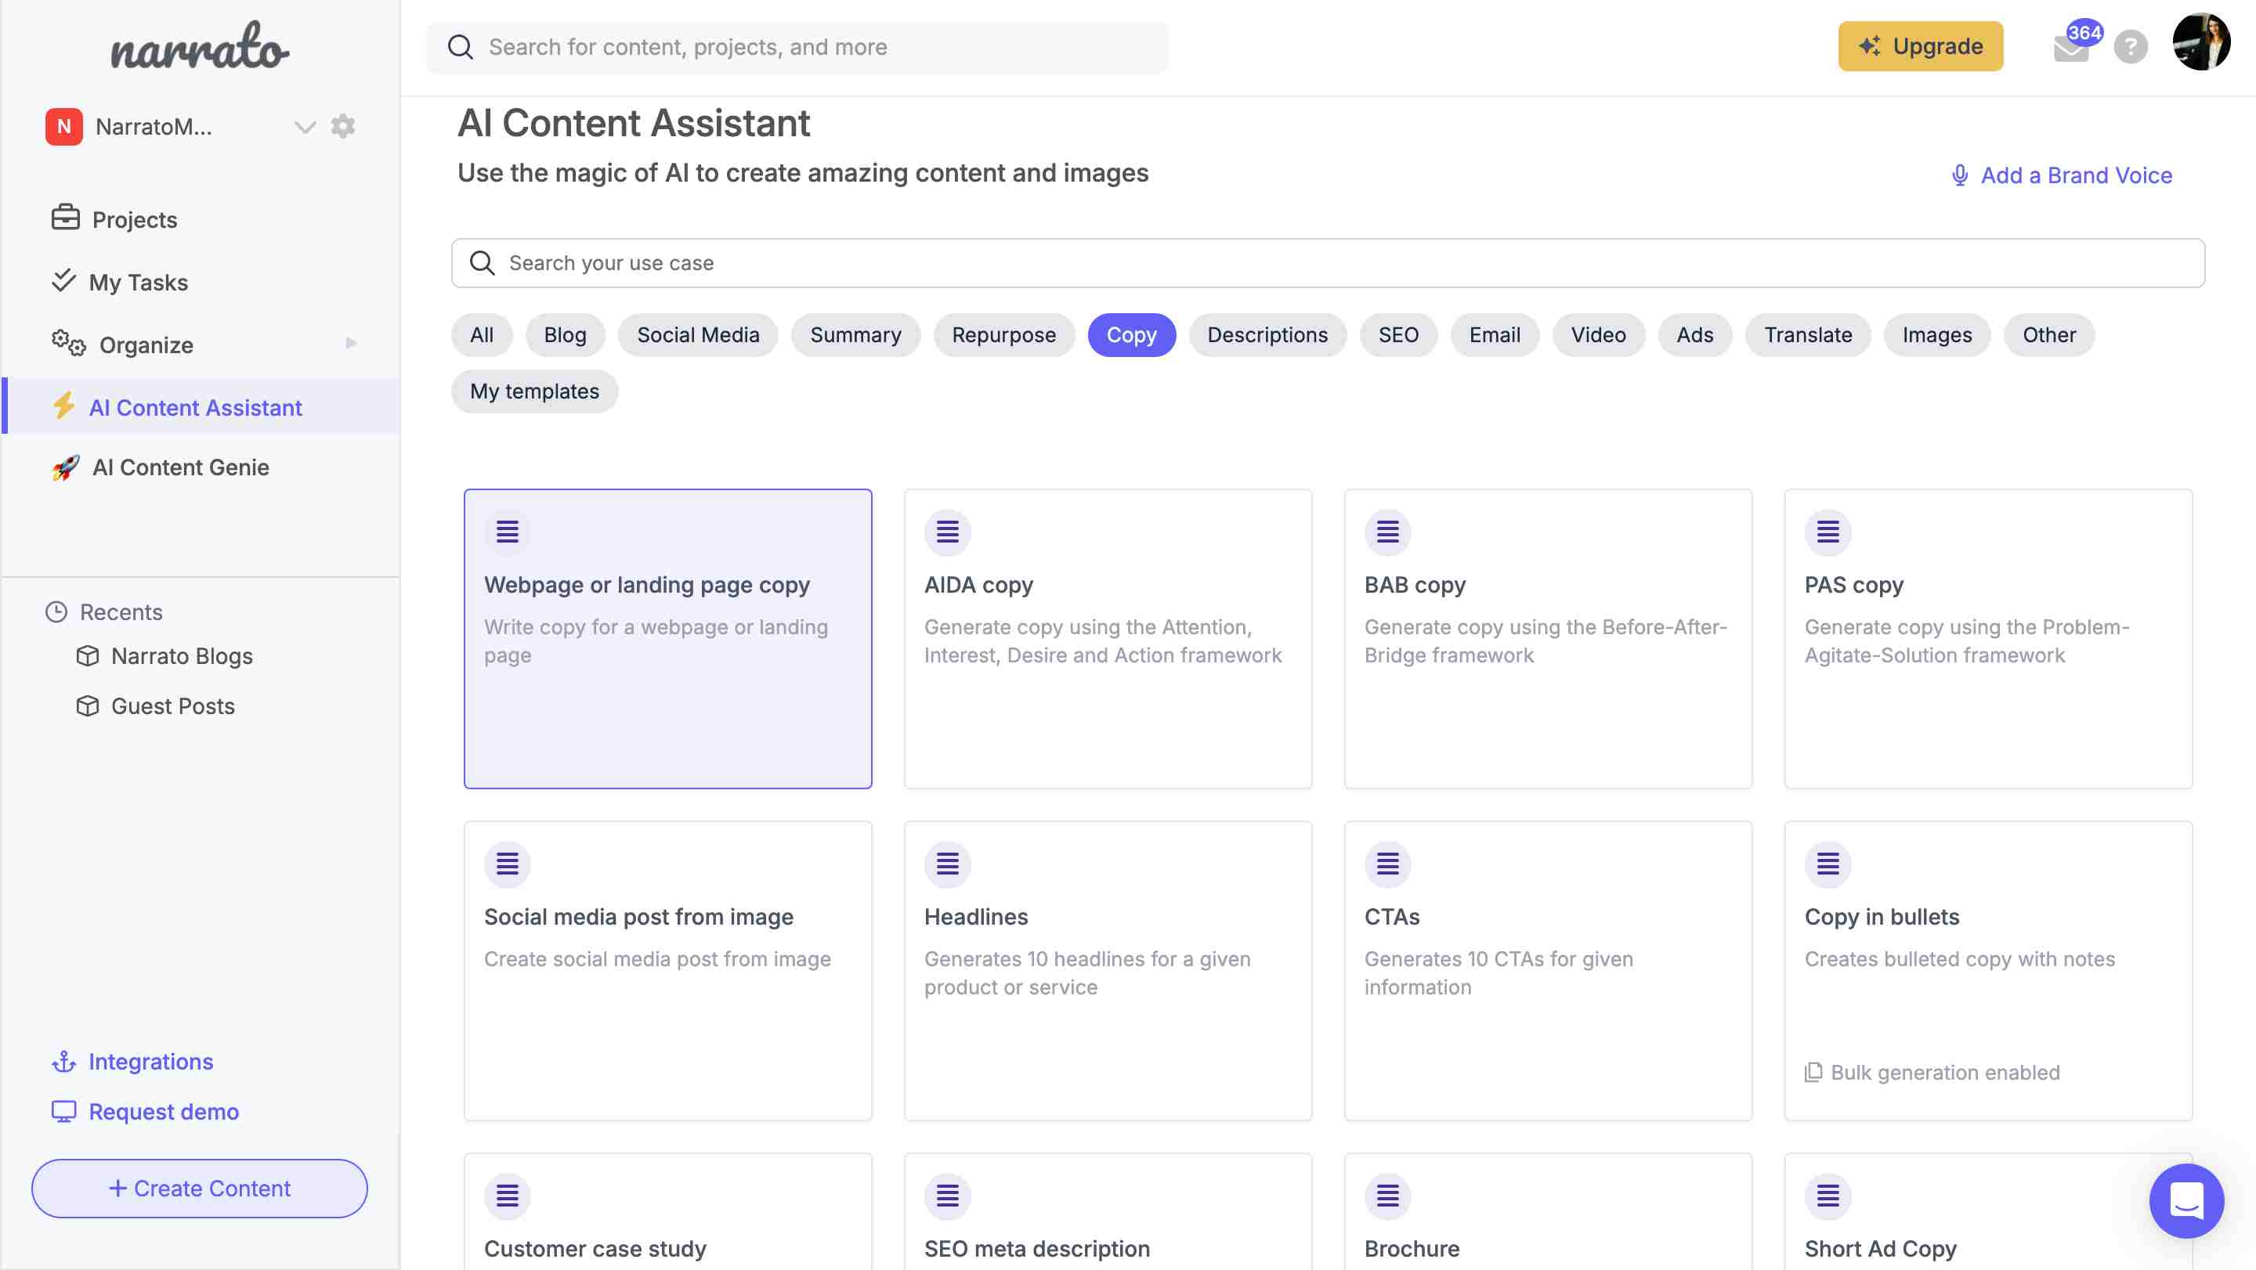2256x1270 pixels.
Task: Select AI Content Assistant in sidebar
Action: (x=201, y=407)
